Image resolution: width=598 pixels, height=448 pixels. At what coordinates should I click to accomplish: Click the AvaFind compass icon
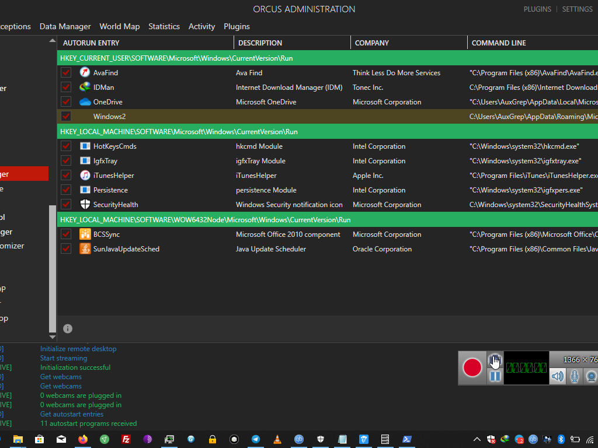click(85, 72)
